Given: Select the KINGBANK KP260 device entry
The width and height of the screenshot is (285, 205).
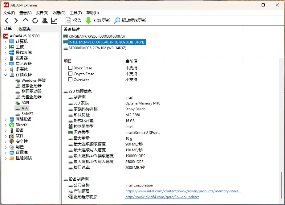Looking at the screenshot, I should coord(96,36).
